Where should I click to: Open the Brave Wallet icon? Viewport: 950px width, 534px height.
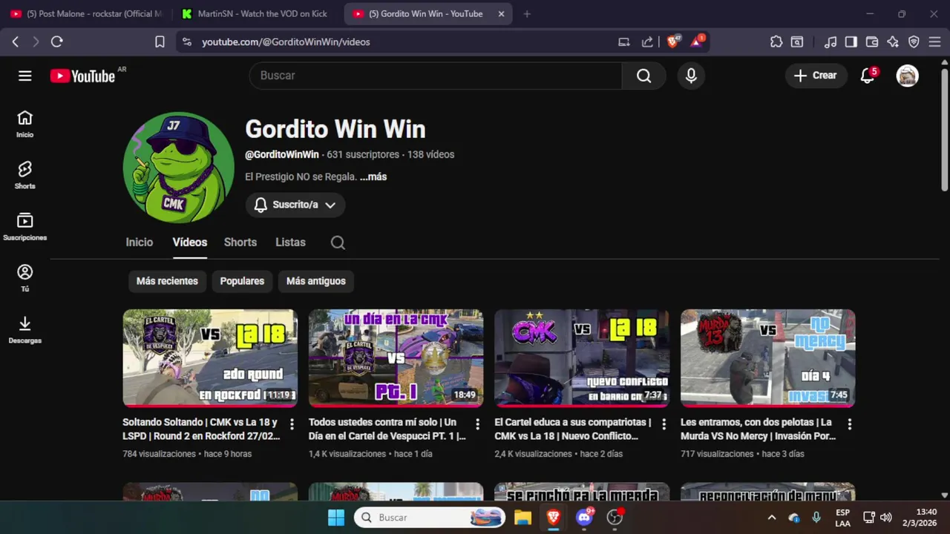(872, 42)
